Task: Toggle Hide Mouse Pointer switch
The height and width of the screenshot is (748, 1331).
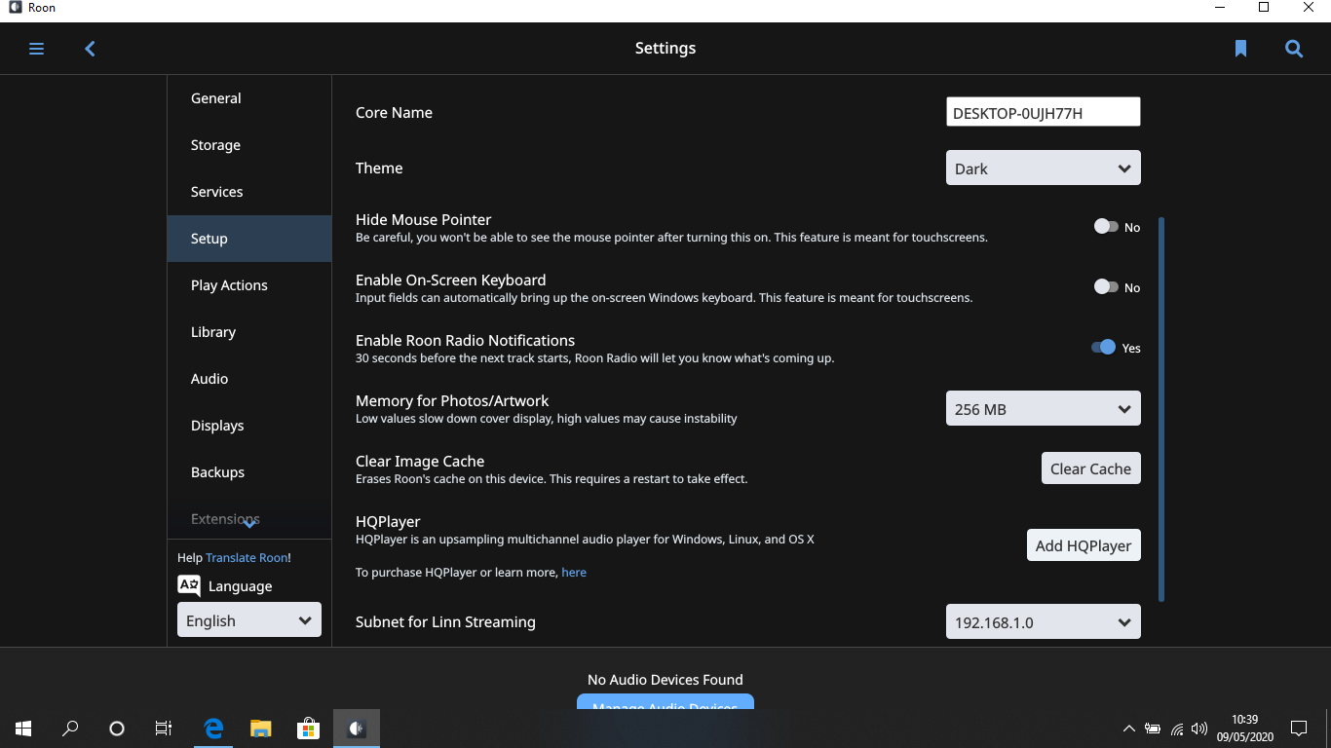Action: (1105, 226)
